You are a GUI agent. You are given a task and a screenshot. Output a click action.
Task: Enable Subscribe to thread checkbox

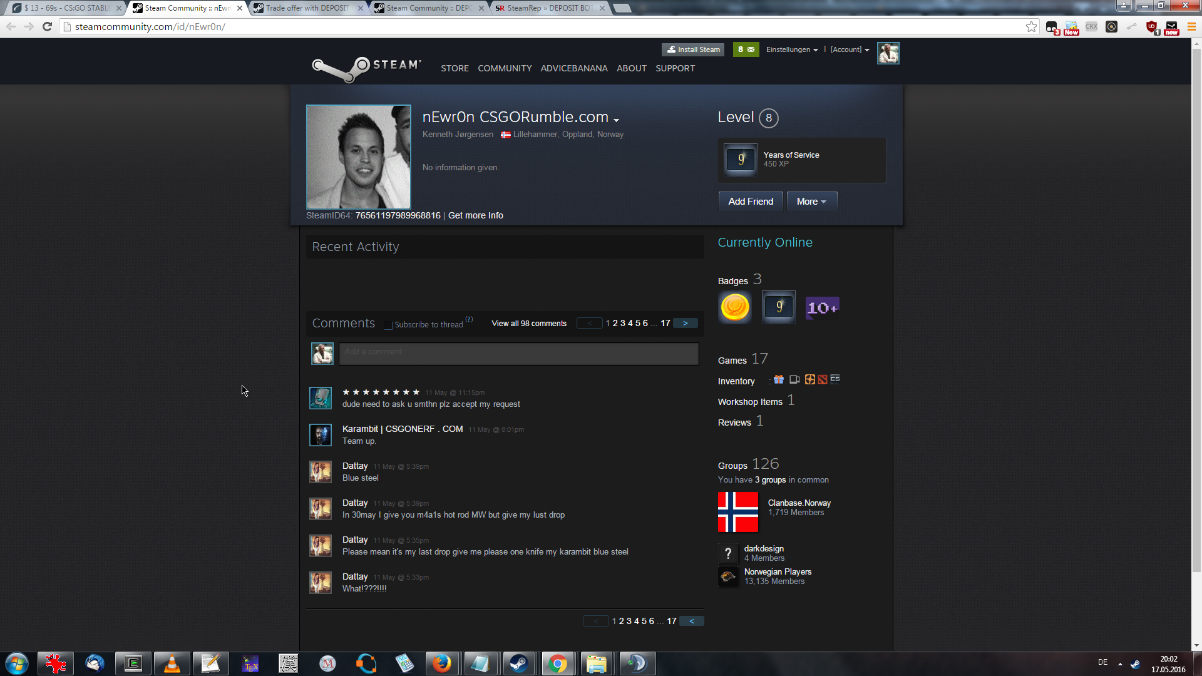(388, 325)
